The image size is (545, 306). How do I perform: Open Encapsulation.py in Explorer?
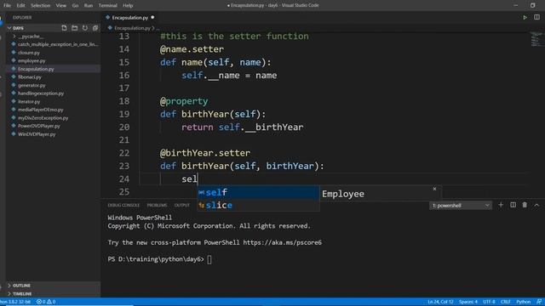36,69
